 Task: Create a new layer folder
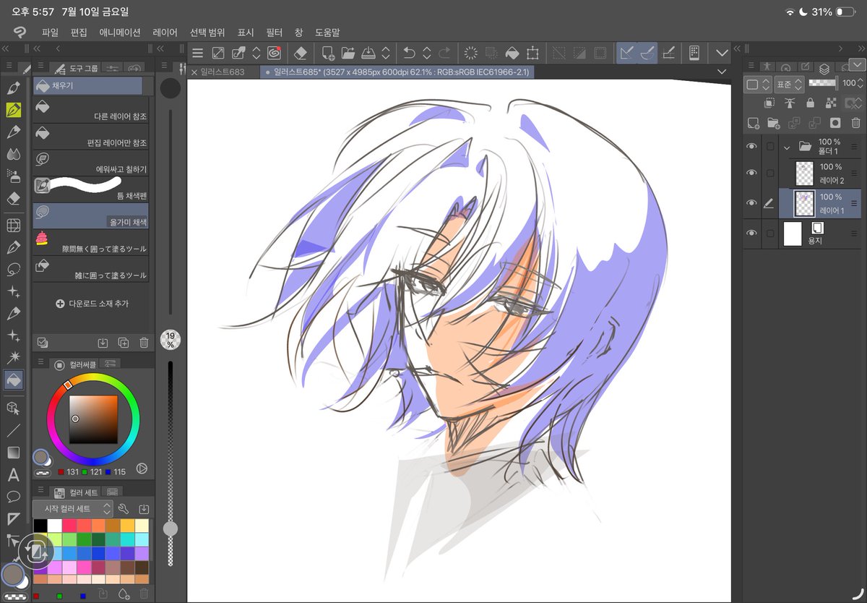tap(773, 123)
